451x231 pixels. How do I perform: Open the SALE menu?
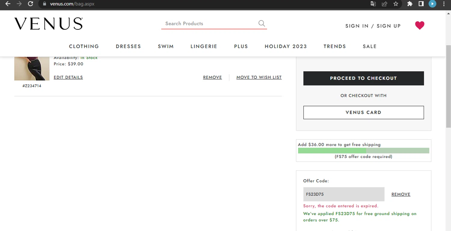370,46
